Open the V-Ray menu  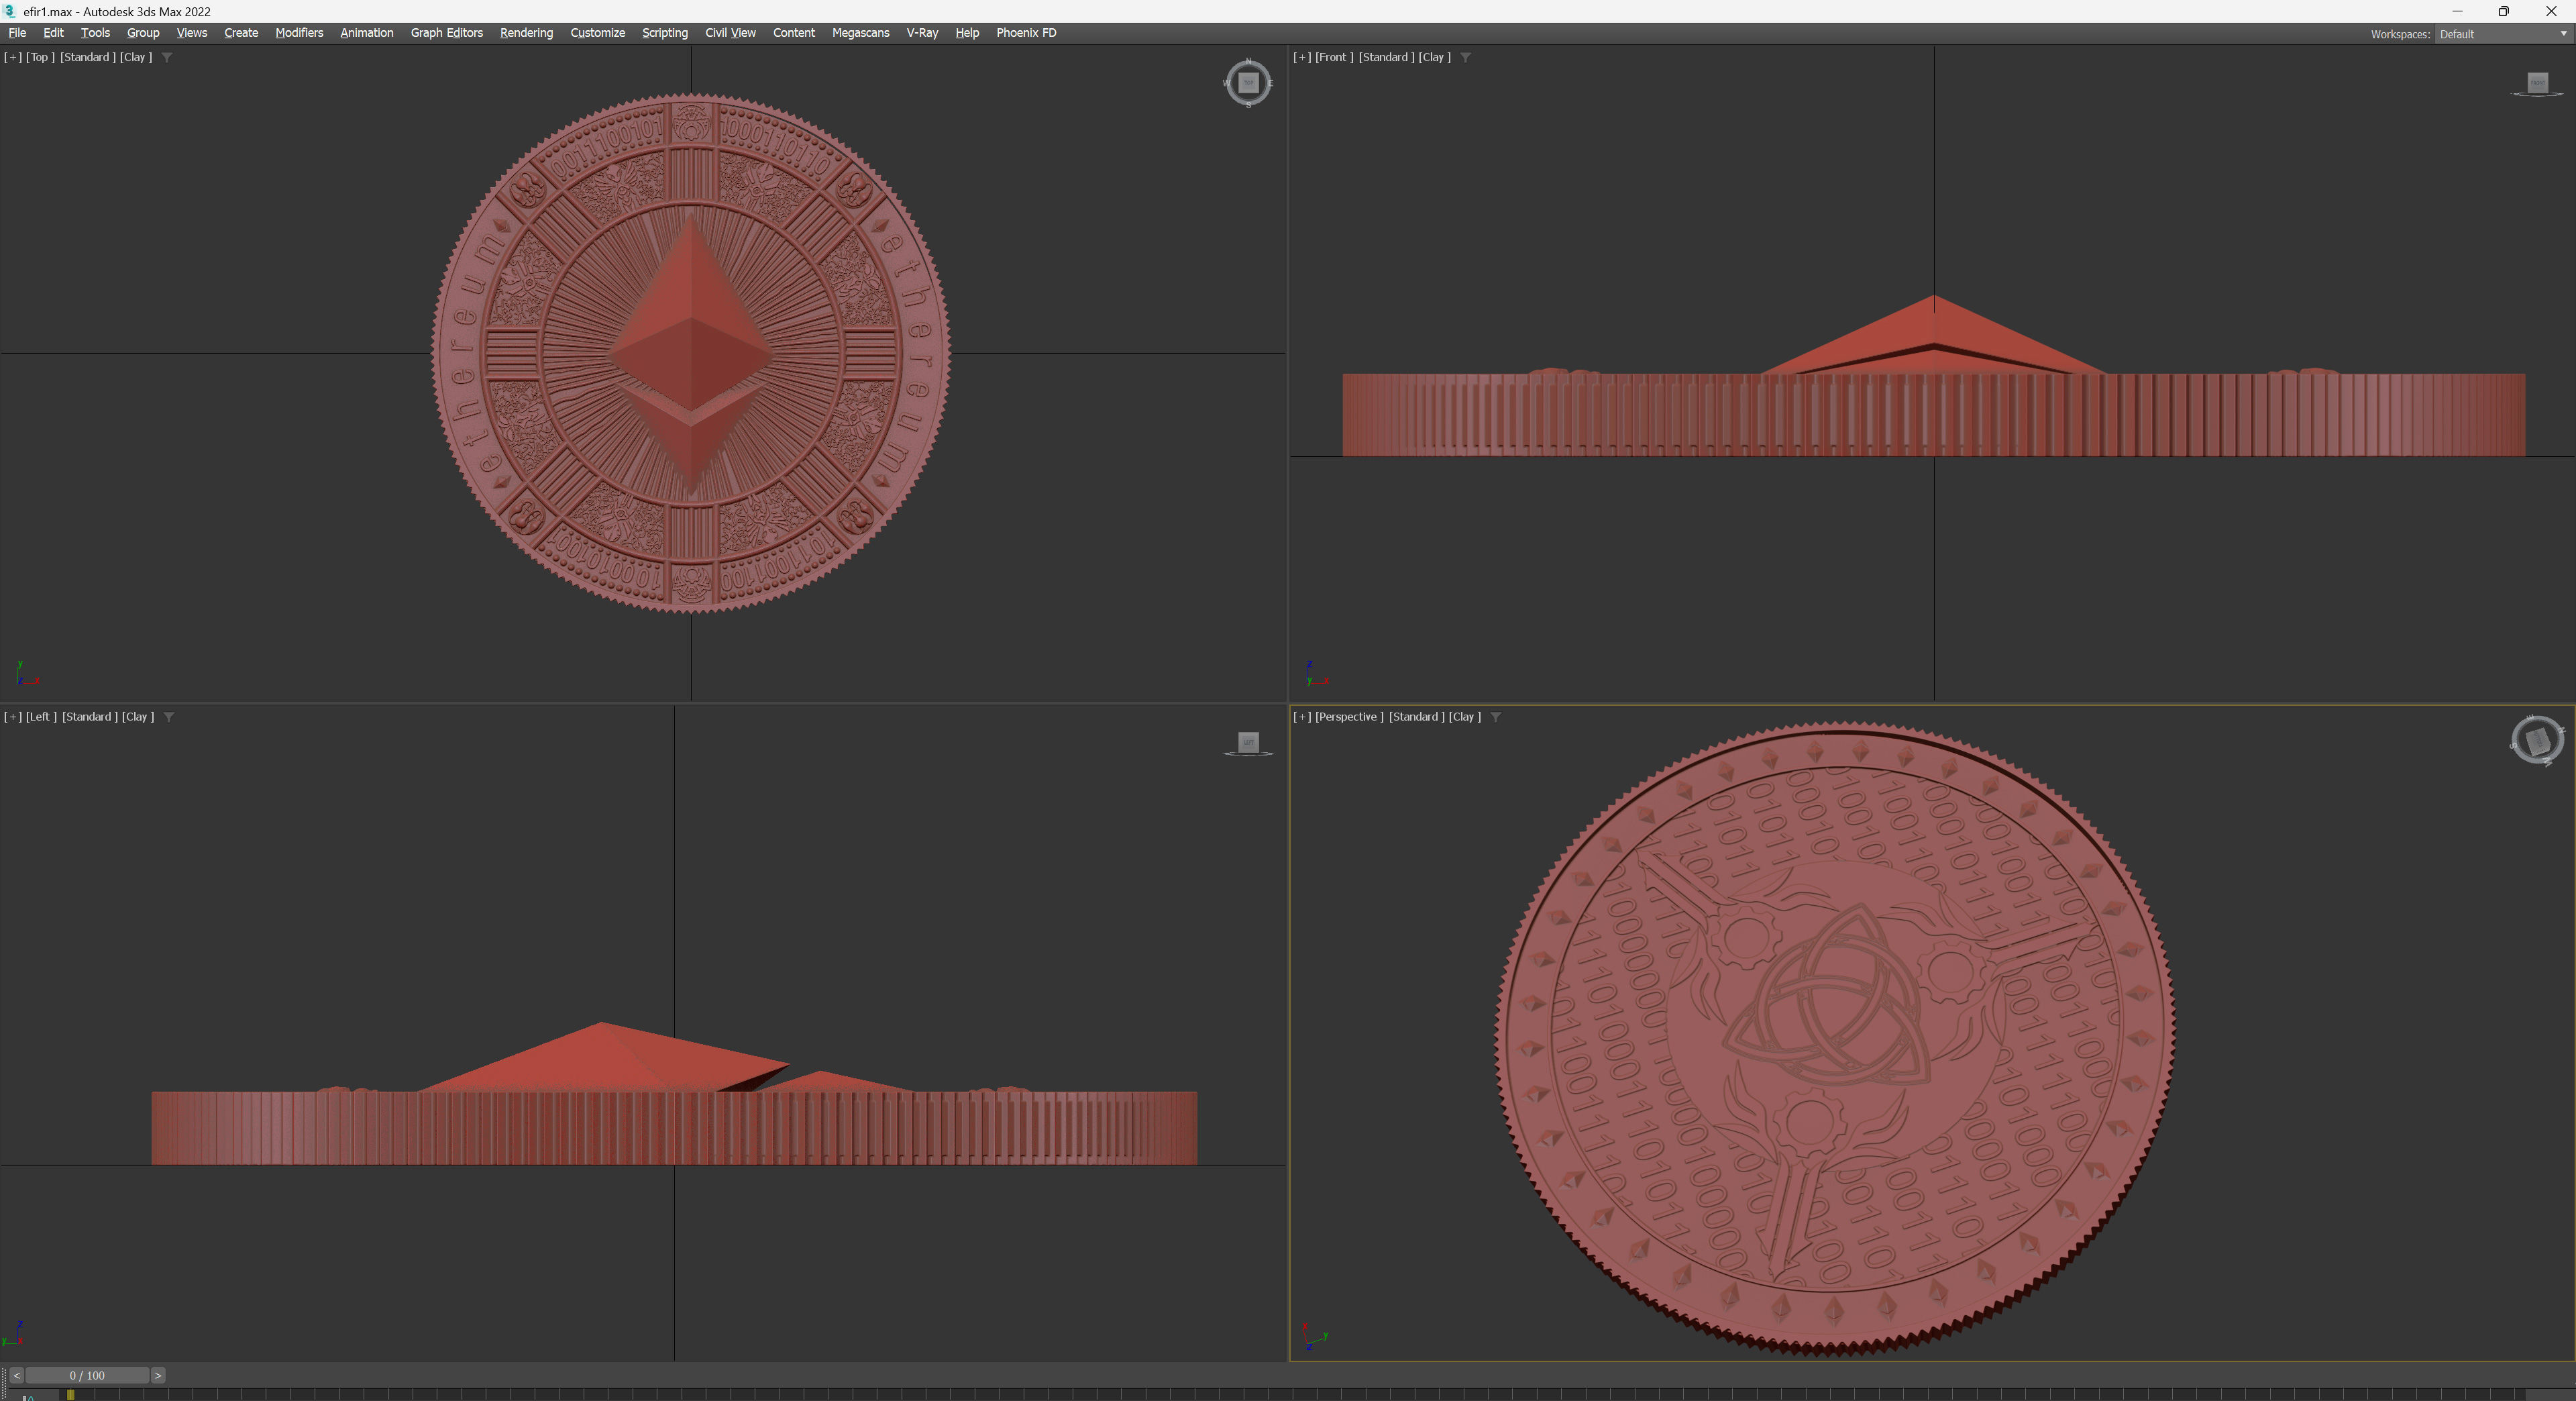click(921, 33)
